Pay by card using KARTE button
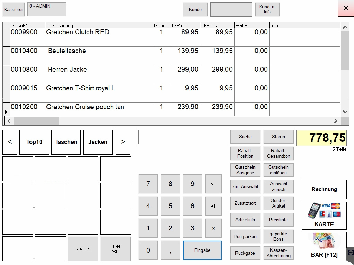The image size is (354, 265). 324,216
